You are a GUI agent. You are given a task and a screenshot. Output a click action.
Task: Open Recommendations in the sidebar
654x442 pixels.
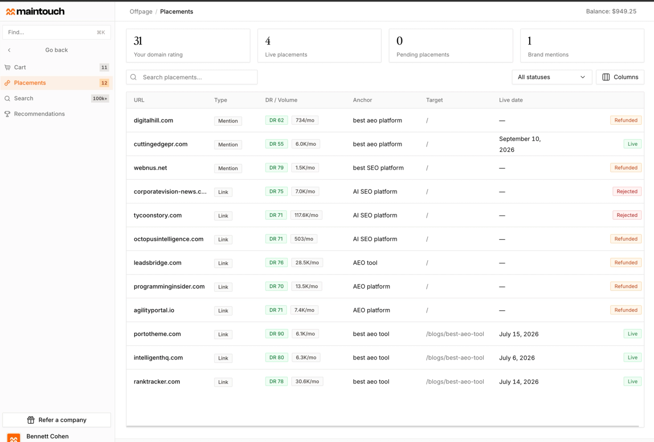point(57,114)
